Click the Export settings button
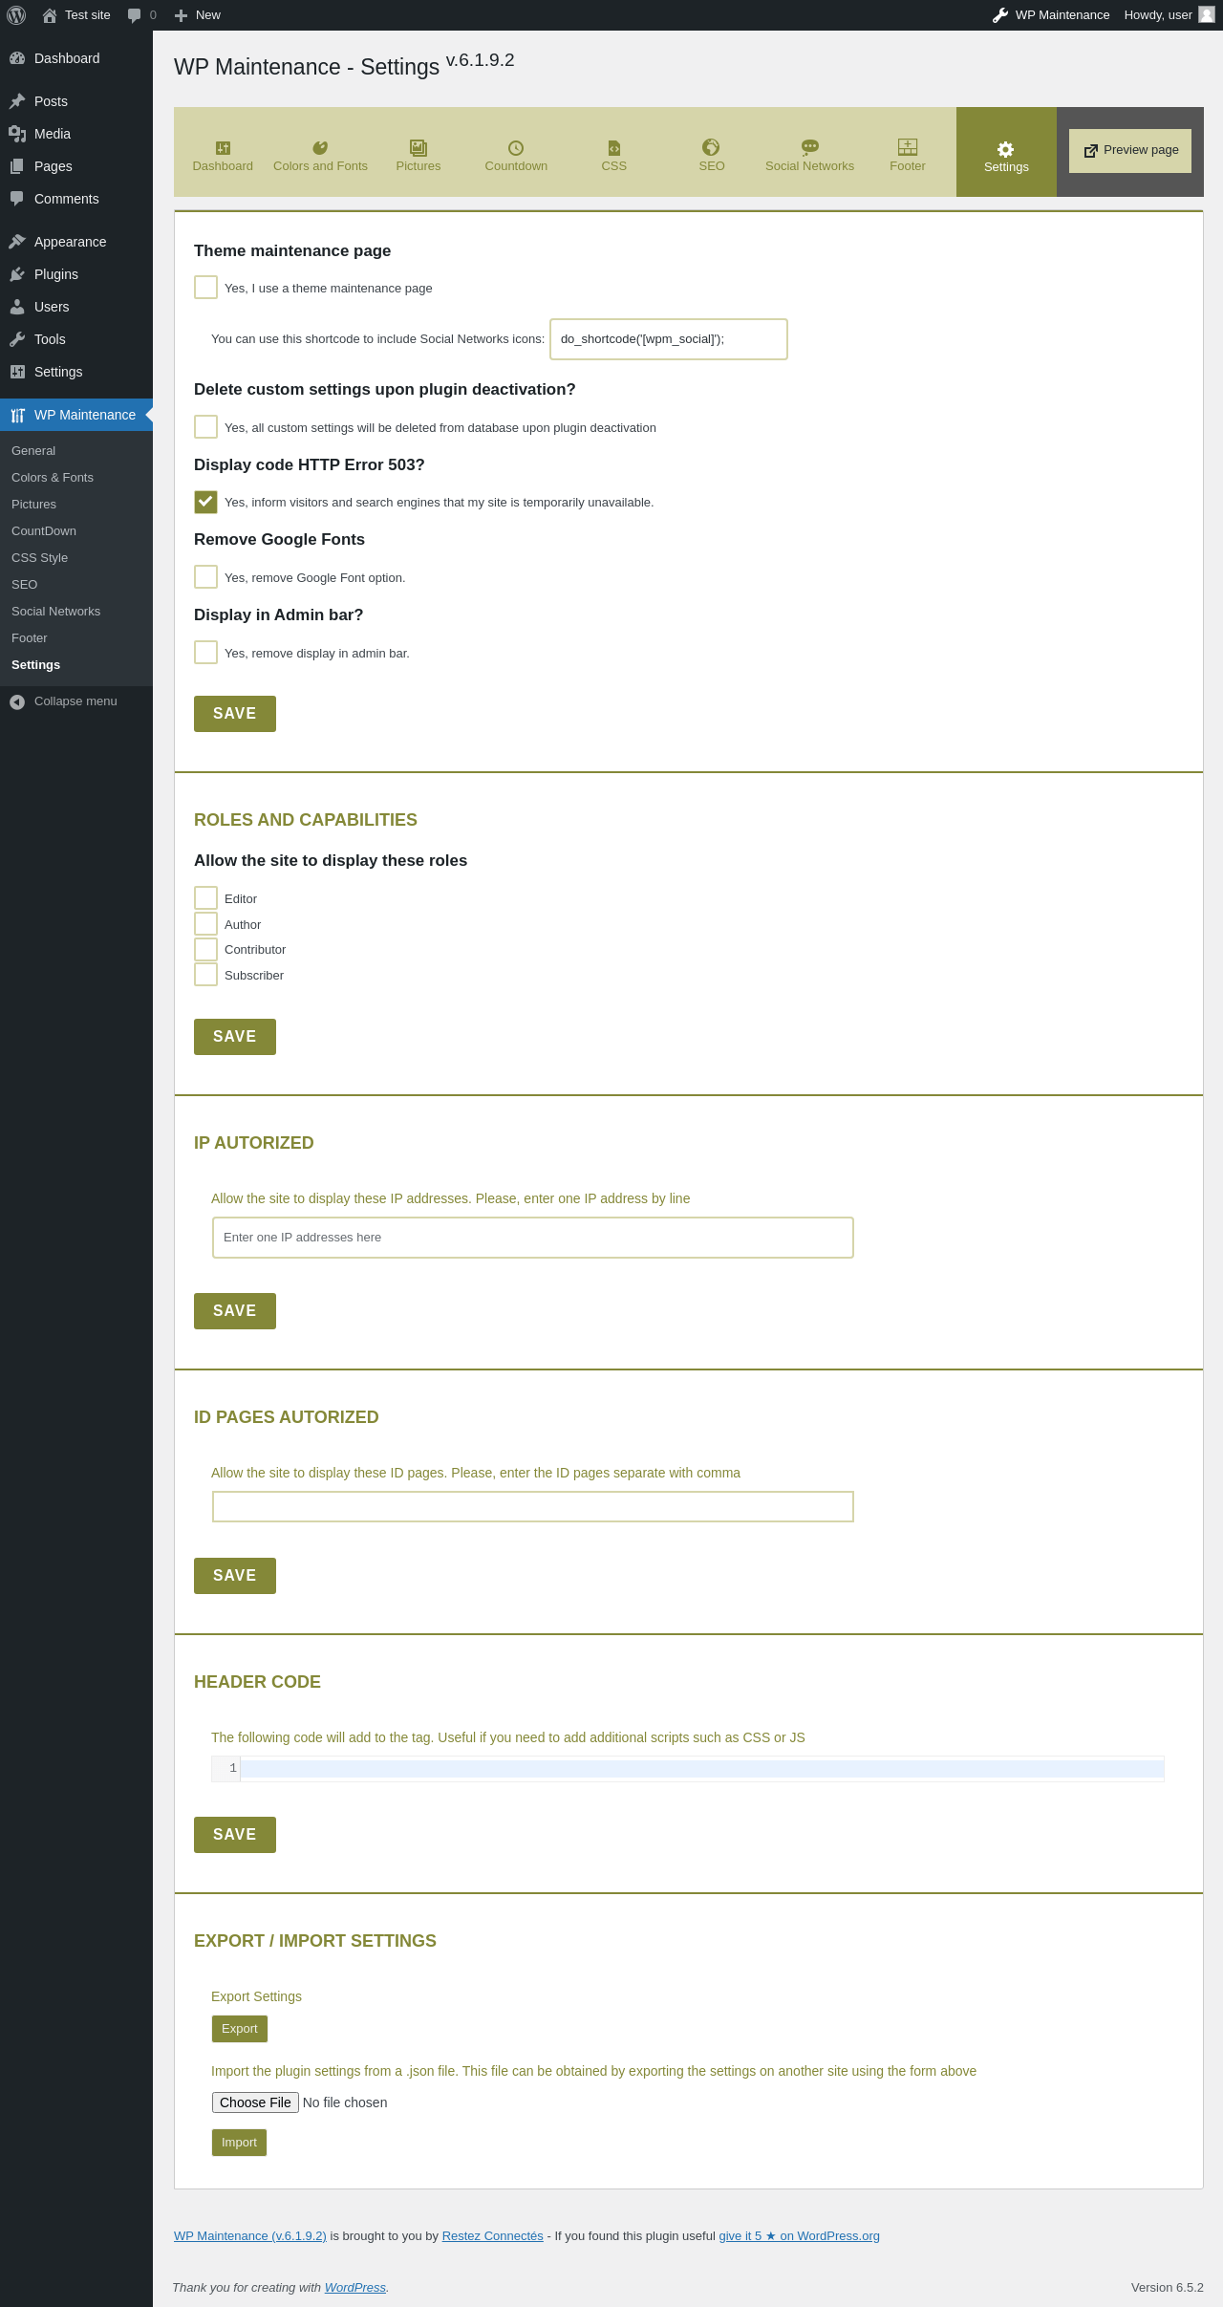This screenshot has height=2307, width=1223. (240, 2029)
